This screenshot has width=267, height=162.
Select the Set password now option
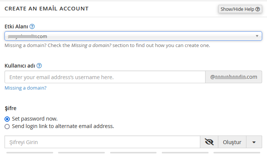[7, 119]
